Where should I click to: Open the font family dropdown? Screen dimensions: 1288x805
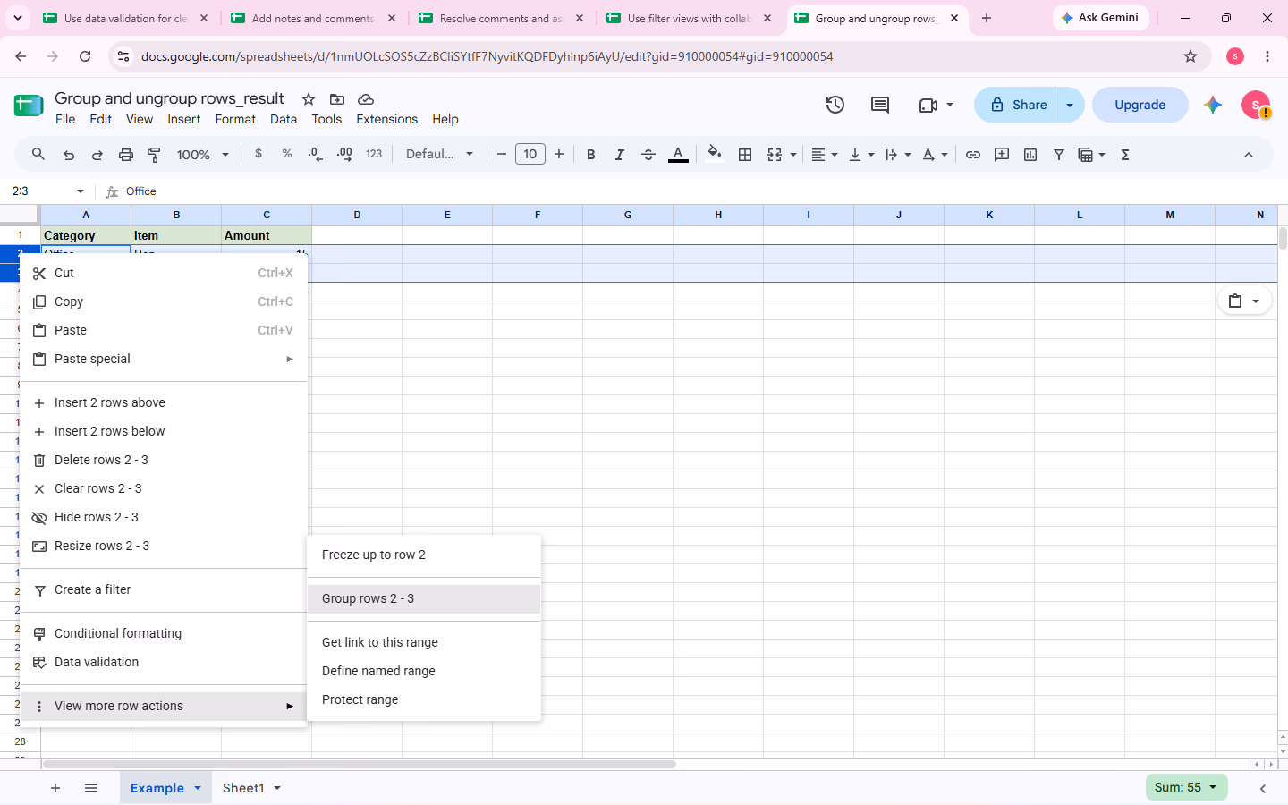click(x=439, y=155)
